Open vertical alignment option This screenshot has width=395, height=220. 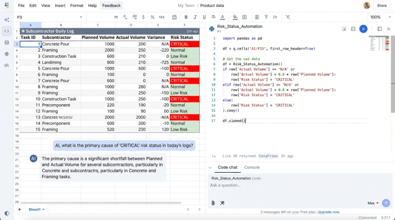tap(266, 17)
